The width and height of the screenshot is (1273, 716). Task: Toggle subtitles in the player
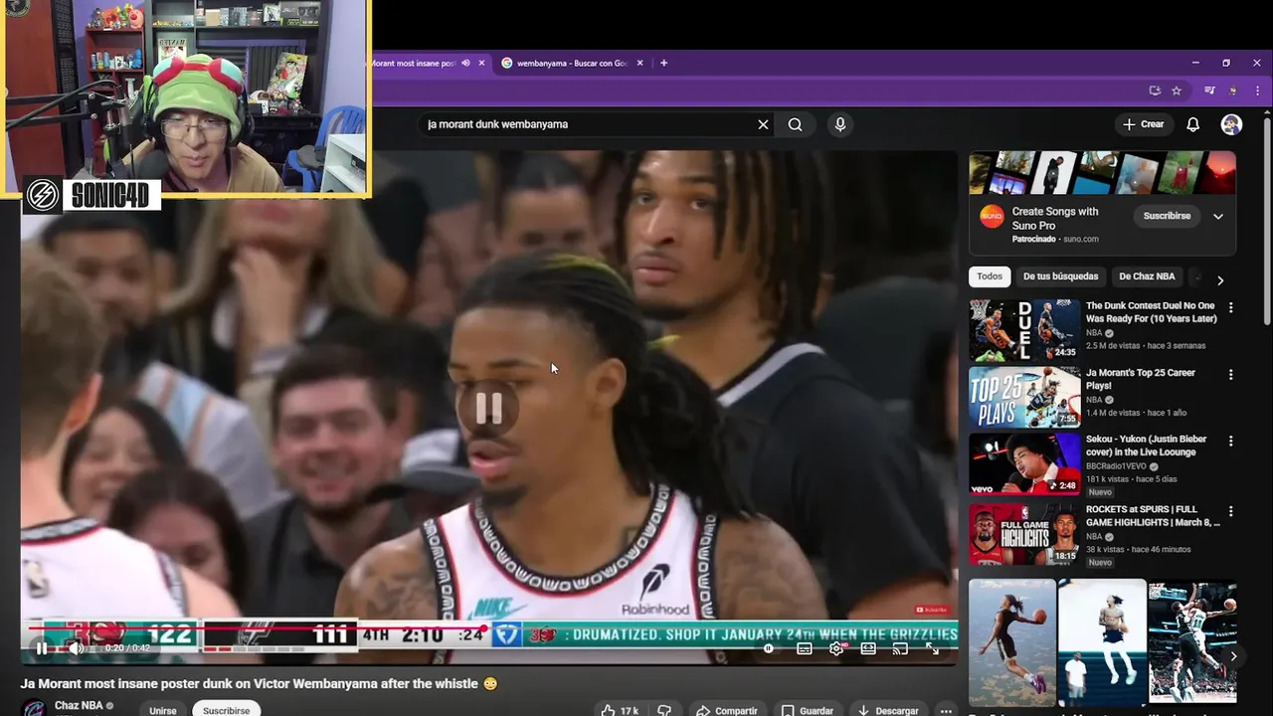[805, 648]
